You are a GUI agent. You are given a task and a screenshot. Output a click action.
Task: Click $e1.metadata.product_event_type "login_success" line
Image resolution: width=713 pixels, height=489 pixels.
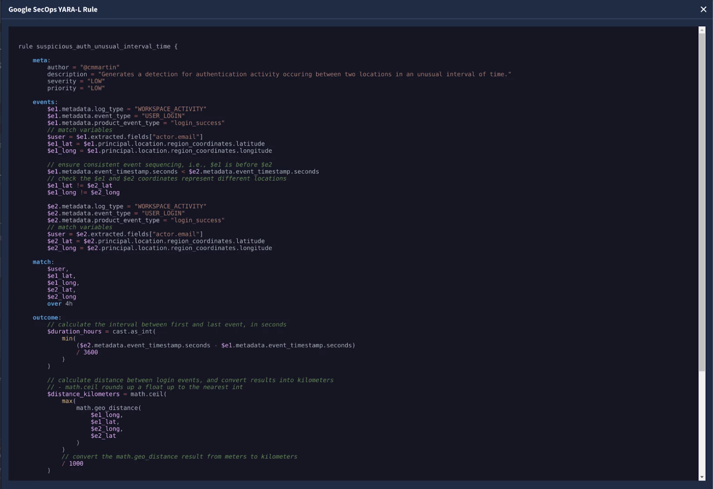pos(136,123)
